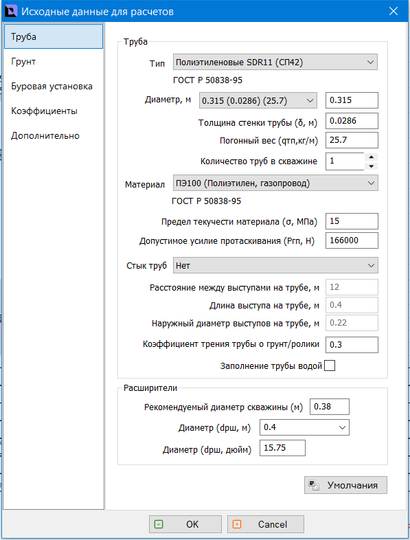
Task: Open the Материал dropdown
Action: [x=275, y=183]
